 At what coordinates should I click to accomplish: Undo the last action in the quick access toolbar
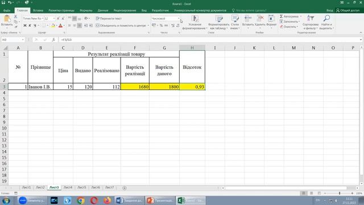[10, 2]
